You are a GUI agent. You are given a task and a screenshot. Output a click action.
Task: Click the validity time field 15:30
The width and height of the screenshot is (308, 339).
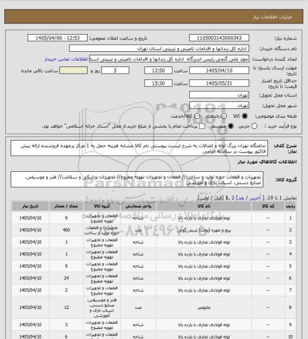coord(158,83)
